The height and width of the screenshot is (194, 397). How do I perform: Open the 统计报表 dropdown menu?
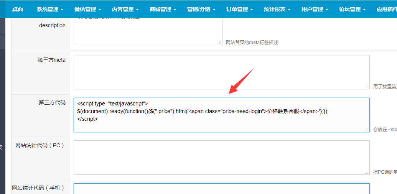(x=277, y=9)
